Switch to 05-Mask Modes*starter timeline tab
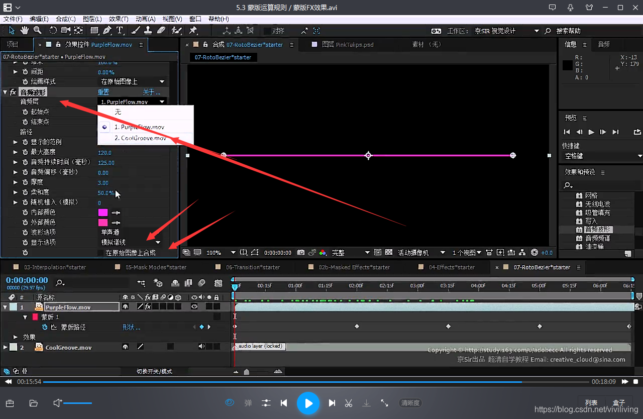This screenshot has width=643, height=419. pos(156,267)
